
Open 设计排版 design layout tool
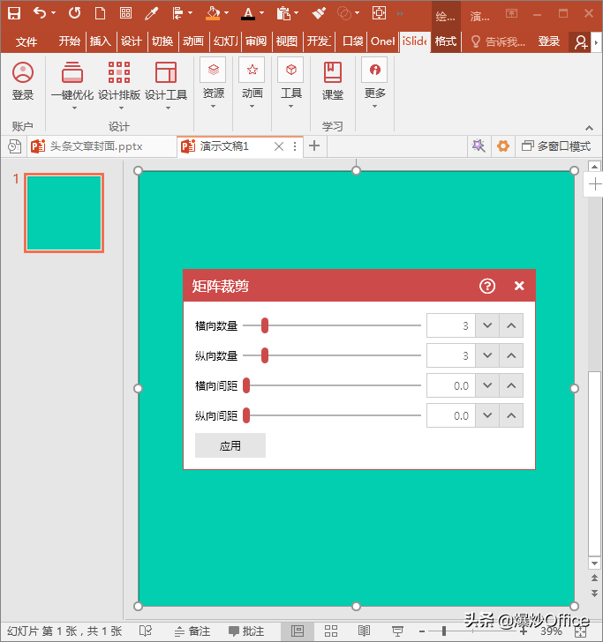coord(119,84)
